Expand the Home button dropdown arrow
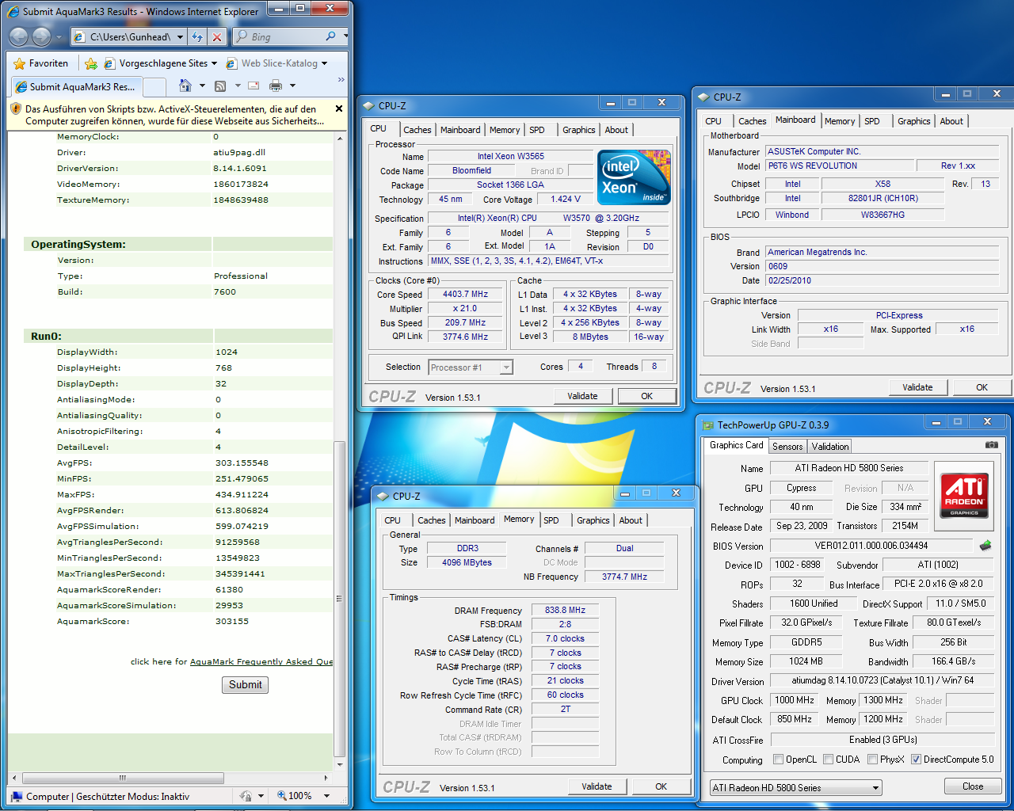This screenshot has width=1014, height=811. click(x=202, y=86)
